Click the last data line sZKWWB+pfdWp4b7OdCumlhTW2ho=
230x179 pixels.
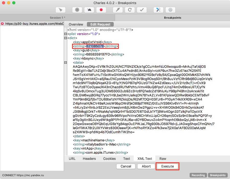pos(103,132)
